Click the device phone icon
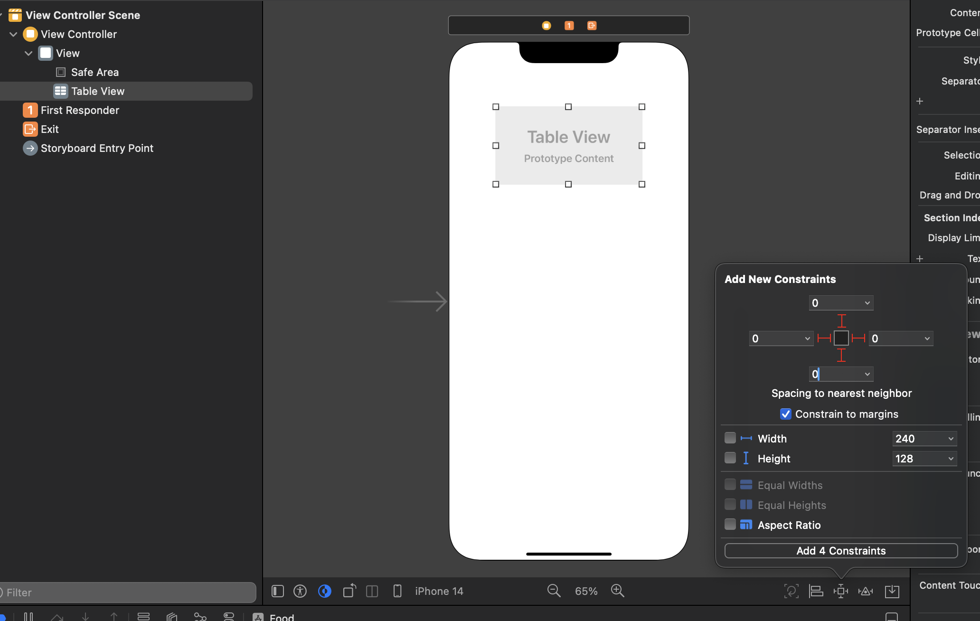The height and width of the screenshot is (621, 980). click(397, 591)
